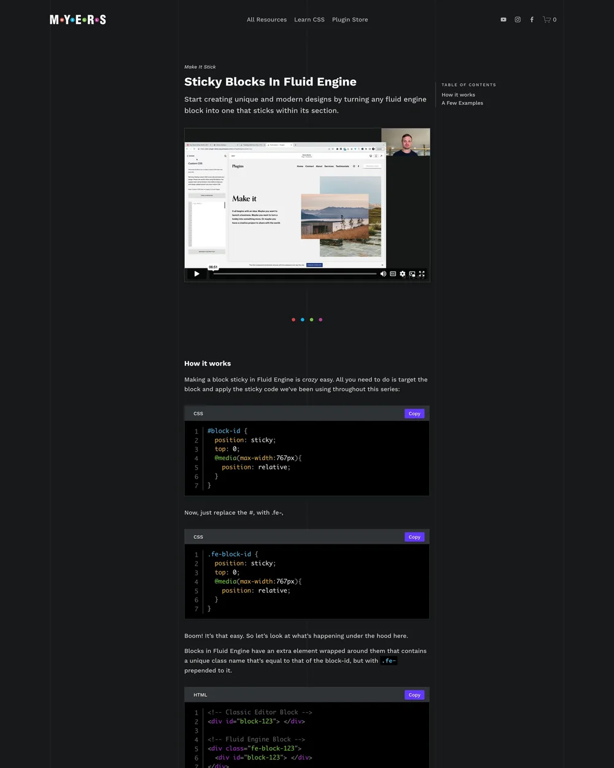The width and height of the screenshot is (614, 768).
Task: Seek along the video progress bar
Action: (295, 273)
